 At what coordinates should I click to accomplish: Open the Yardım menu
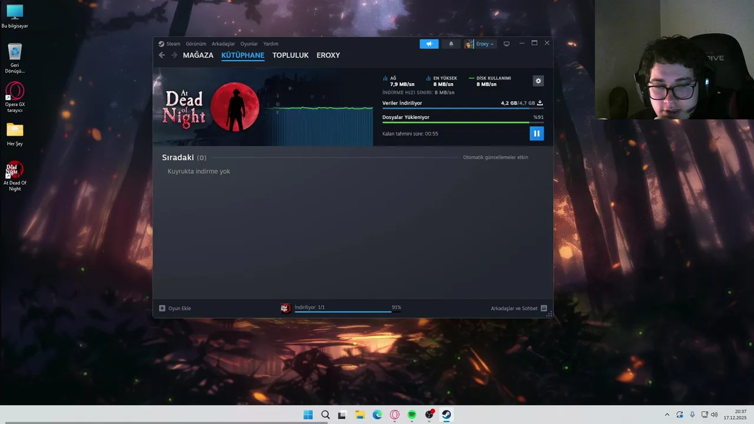click(x=270, y=44)
